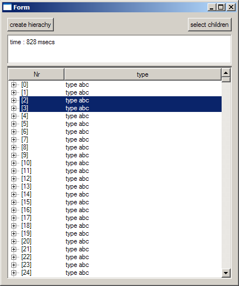Sort by the Nr column header

click(36, 74)
